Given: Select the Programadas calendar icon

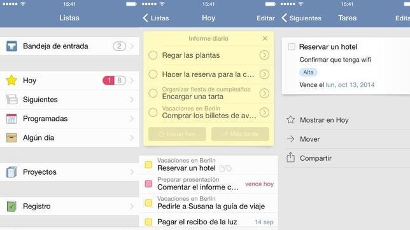Looking at the screenshot, I should pyautogui.click(x=11, y=119).
